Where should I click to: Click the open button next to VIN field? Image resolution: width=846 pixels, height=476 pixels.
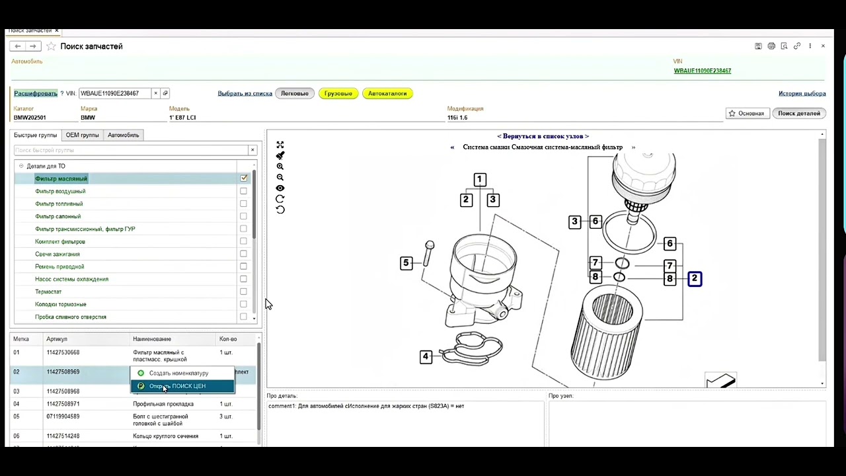[x=165, y=93]
